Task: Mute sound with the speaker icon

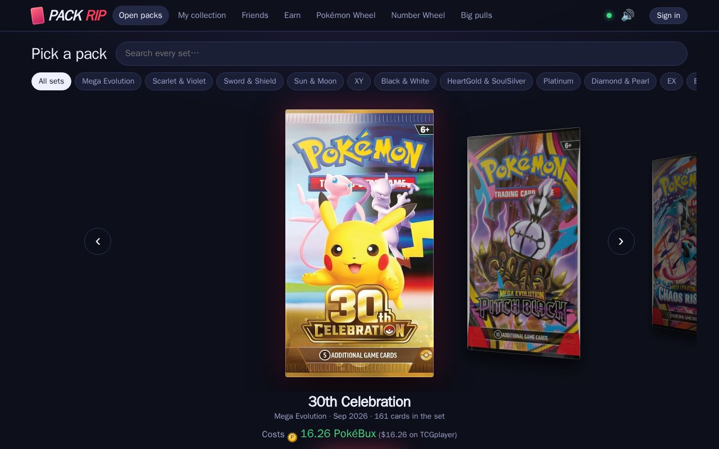Action: point(627,15)
